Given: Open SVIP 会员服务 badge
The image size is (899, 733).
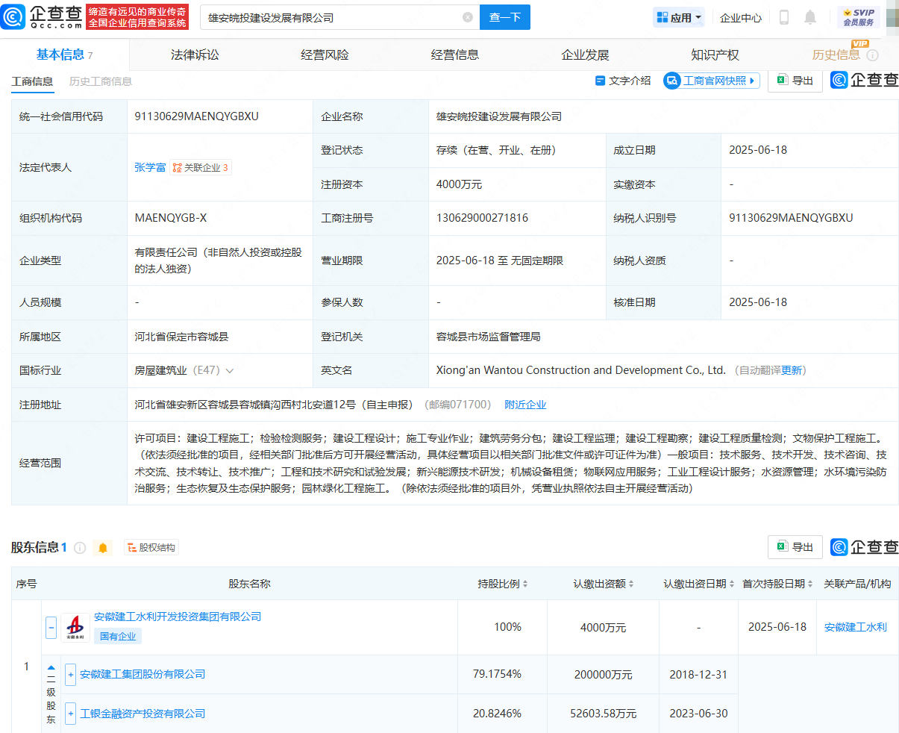Looking at the screenshot, I should 859,17.
